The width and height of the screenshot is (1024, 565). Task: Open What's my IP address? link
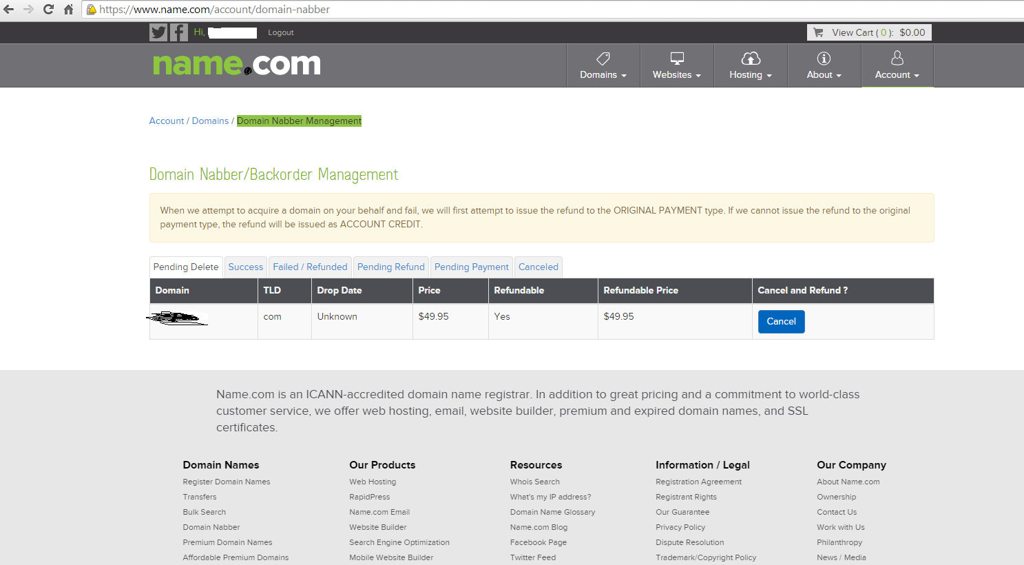click(x=551, y=497)
